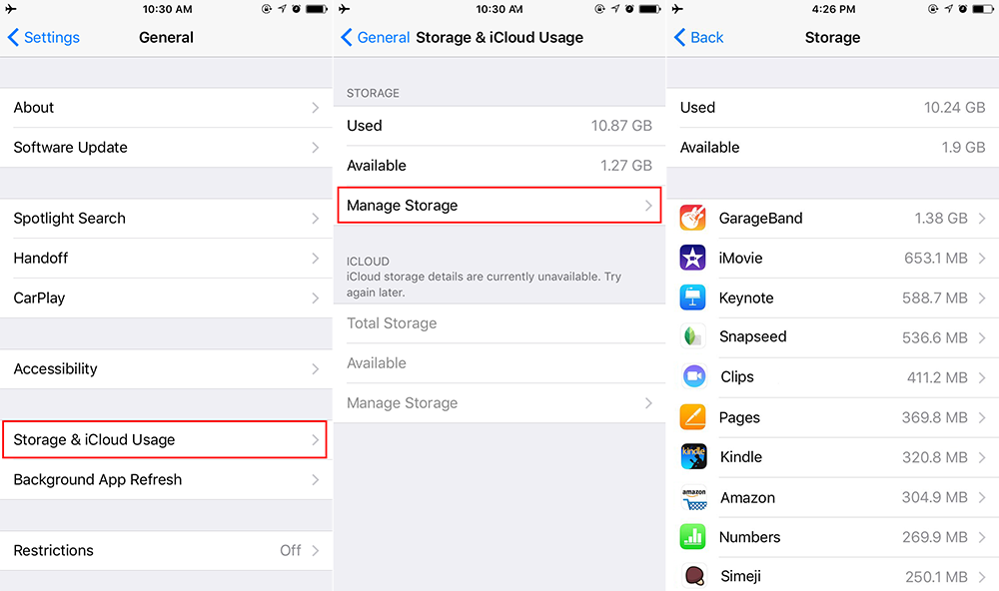Open Background App Refresh settings
This screenshot has height=591, width=999.
point(165,480)
